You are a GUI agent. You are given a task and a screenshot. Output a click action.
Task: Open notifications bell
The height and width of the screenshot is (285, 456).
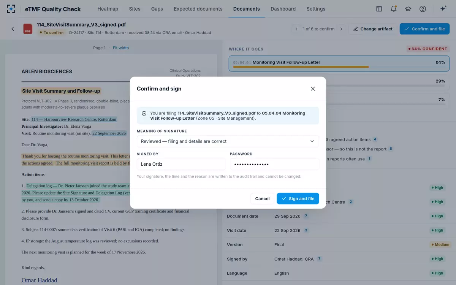pos(394,9)
